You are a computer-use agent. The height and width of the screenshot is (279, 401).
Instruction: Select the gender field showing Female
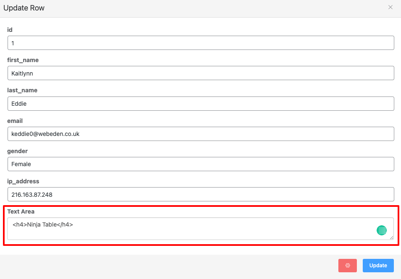click(201, 164)
